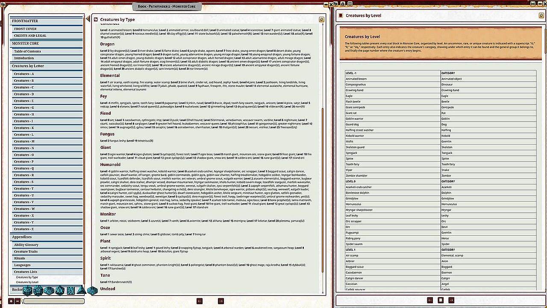
Task: Open Creatures - Z in the sidebar
Action: click(x=47, y=229)
